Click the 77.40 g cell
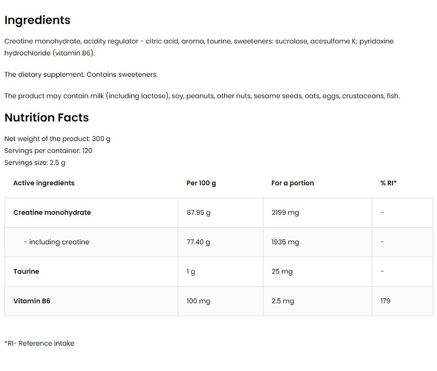The height and width of the screenshot is (371, 437). tap(198, 242)
